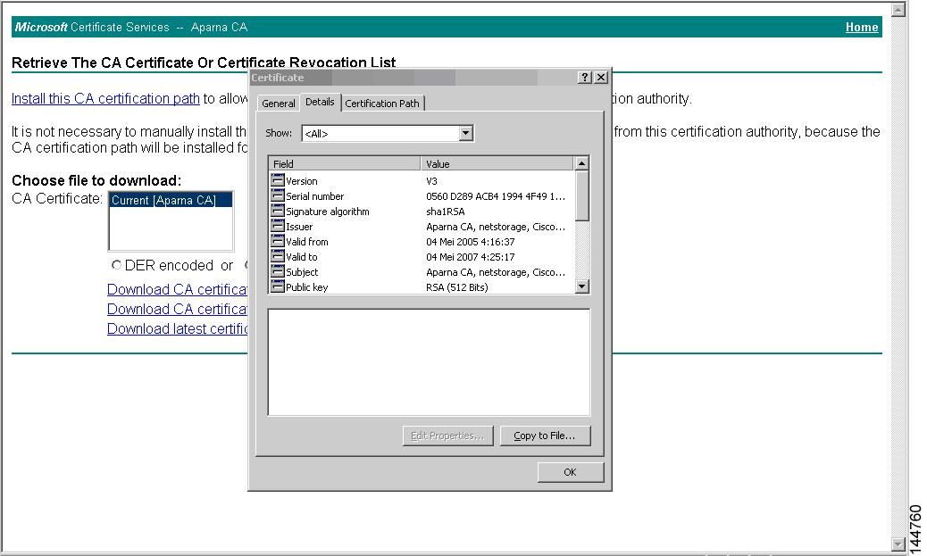This screenshot has height=556, width=927.
Task: Select the Version field icon
Action: [278, 180]
